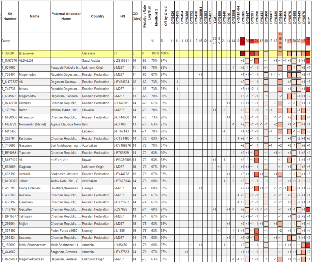Select the Mutation Rate Log Sum header
The width and height of the screenshot is (313, 262).
(147, 16)
